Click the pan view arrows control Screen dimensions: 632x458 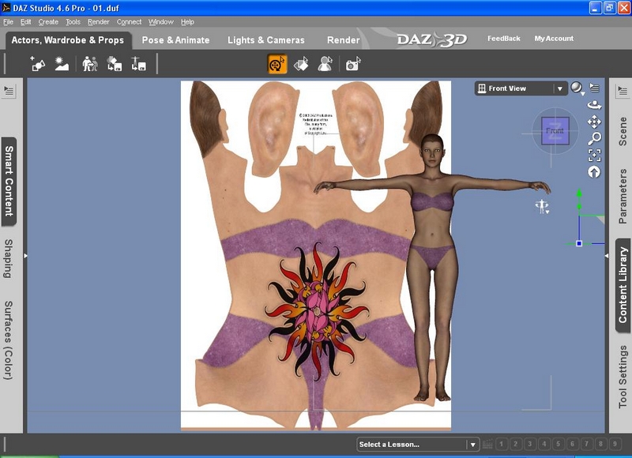tap(594, 122)
